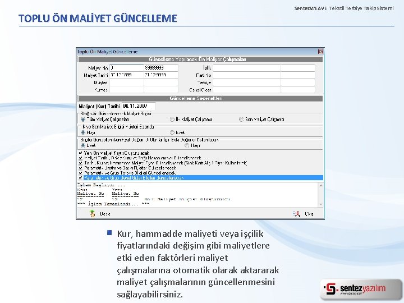
Task: Toggle Parametrik Üretim ve Baskı Fiyatları checkbox
Action: pos(80,168)
